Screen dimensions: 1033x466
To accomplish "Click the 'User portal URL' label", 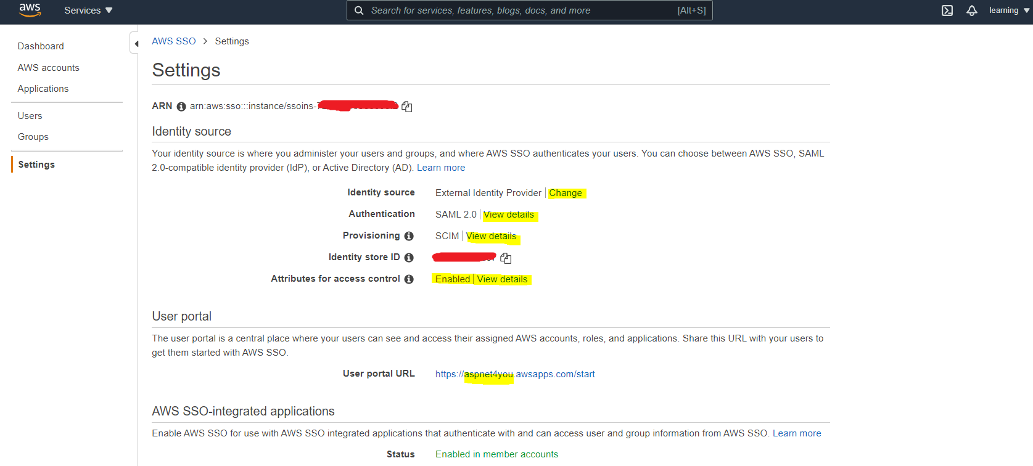I will (x=379, y=374).
